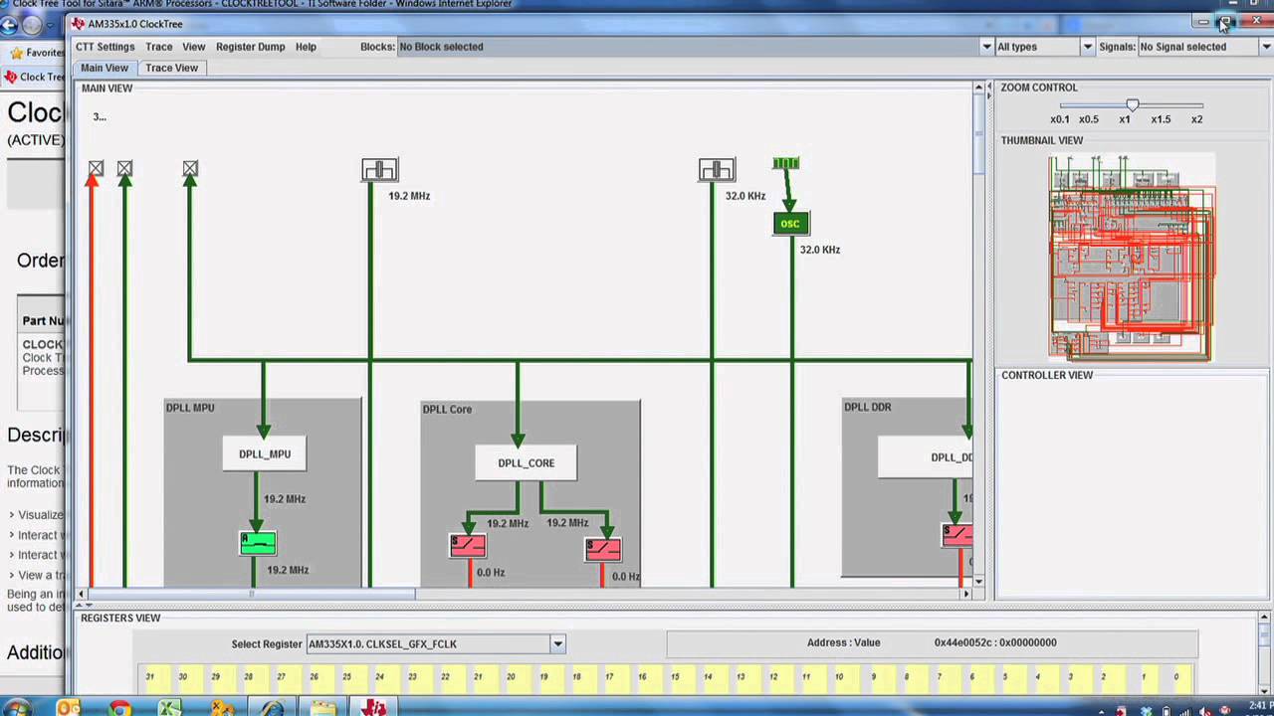The height and width of the screenshot is (716, 1274).
Task: Click the x0.1 zoom label
Action: pyautogui.click(x=1060, y=119)
